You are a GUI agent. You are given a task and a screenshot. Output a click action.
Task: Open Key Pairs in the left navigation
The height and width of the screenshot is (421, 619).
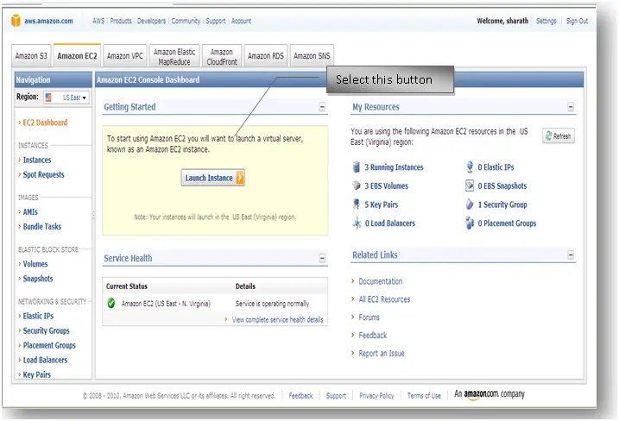pyautogui.click(x=37, y=374)
